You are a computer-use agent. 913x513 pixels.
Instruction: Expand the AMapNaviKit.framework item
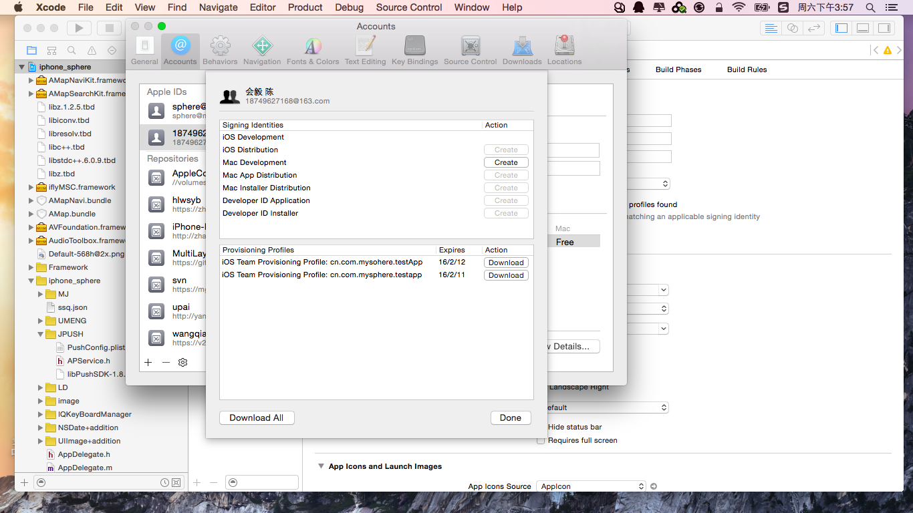pyautogui.click(x=31, y=80)
